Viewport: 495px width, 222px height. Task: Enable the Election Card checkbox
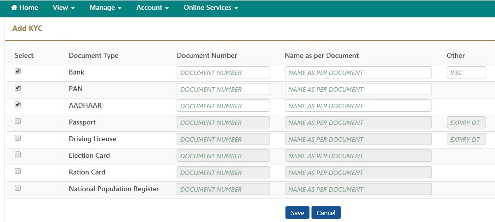tap(18, 155)
